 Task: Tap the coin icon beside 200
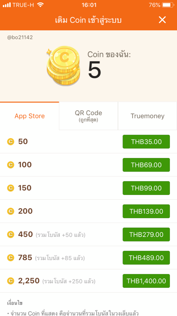point(11,211)
